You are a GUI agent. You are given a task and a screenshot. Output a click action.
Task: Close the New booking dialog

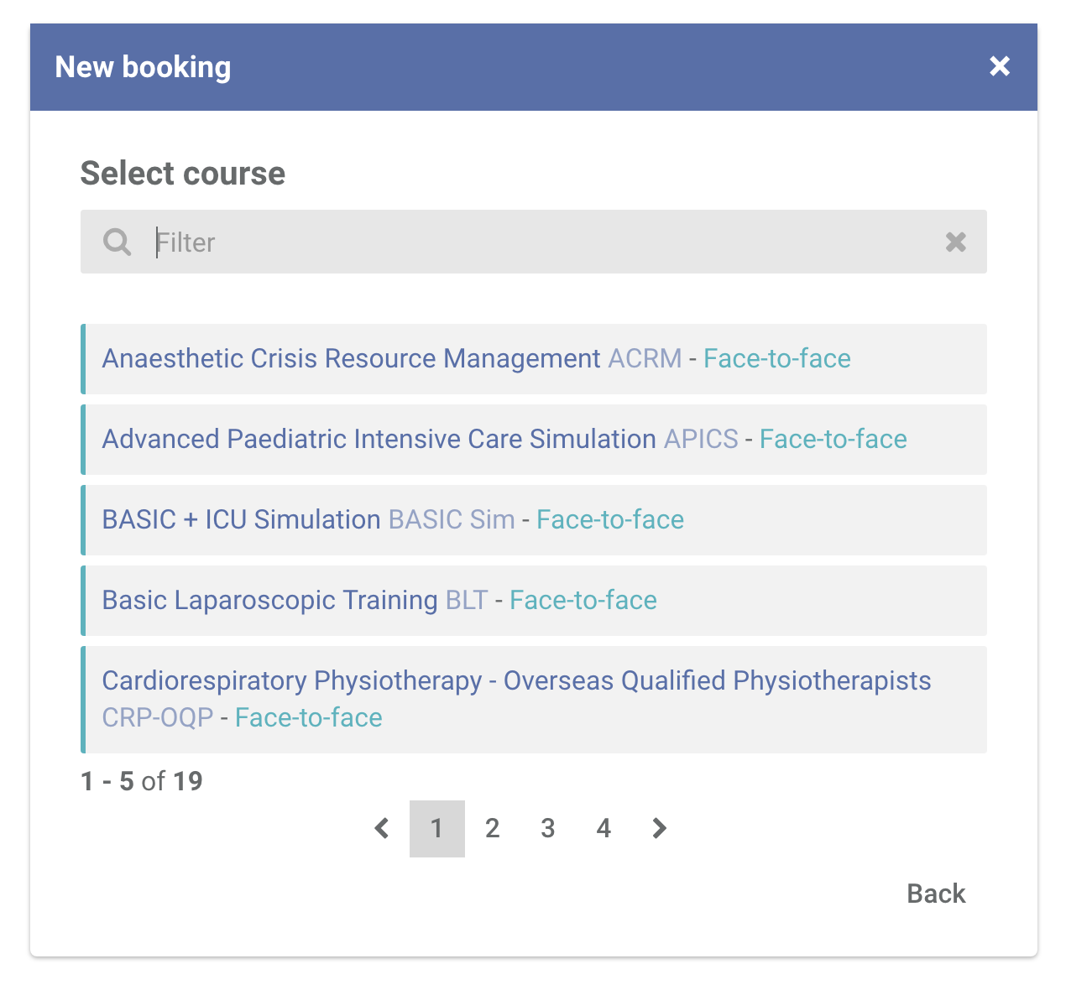(999, 66)
